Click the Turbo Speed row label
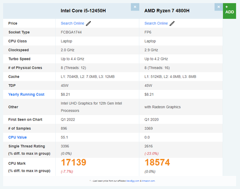Viewport: 240px width, 189px height. (x=19, y=59)
